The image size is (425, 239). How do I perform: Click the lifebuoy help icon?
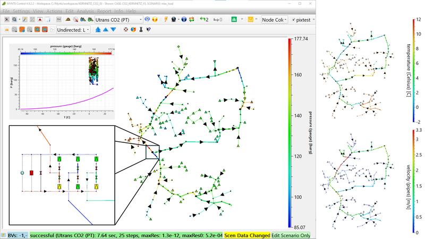click(x=126, y=30)
